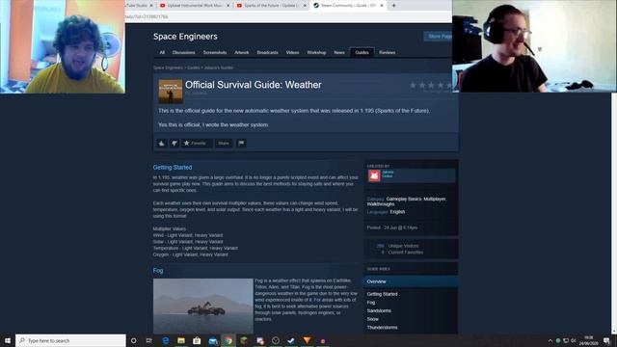This screenshot has width=617, height=347.
Task: Click the Getting Started section heading
Action: coord(173,167)
